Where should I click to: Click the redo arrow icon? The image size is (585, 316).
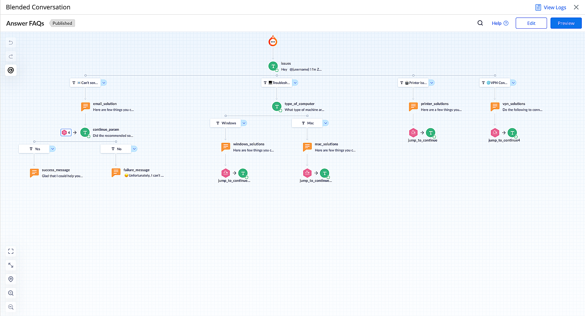point(11,56)
